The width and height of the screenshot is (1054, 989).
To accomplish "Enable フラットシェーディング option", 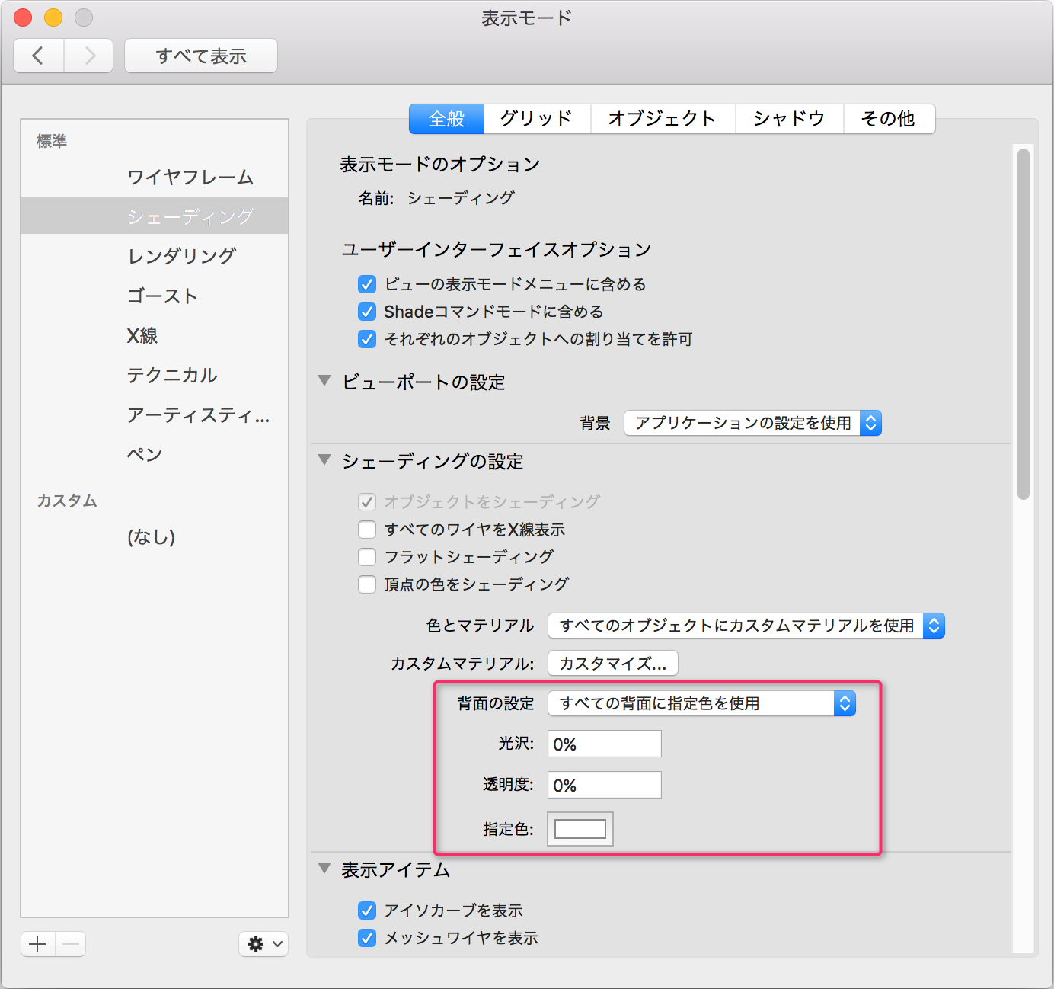I will click(x=367, y=557).
